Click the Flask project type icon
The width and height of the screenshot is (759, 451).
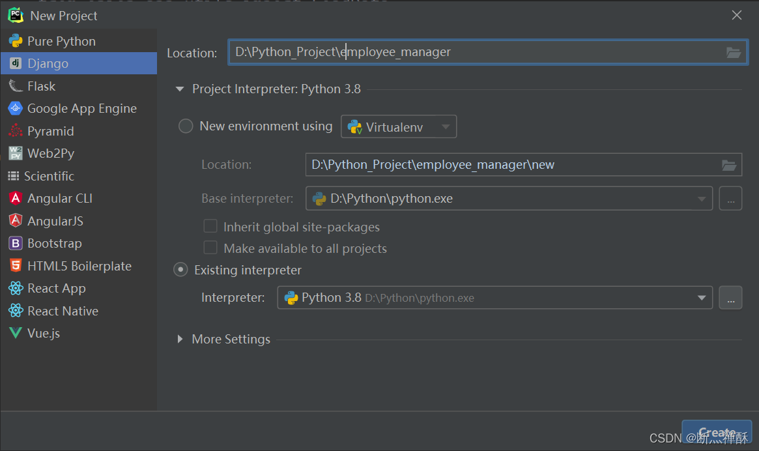tap(16, 86)
